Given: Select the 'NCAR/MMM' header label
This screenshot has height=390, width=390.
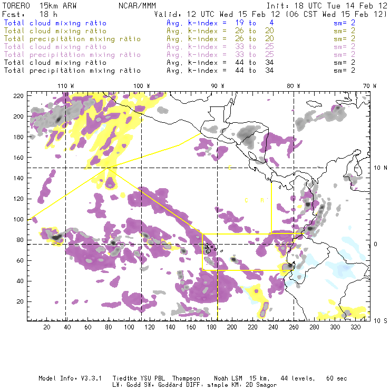Looking at the screenshot, I should coord(137,6).
